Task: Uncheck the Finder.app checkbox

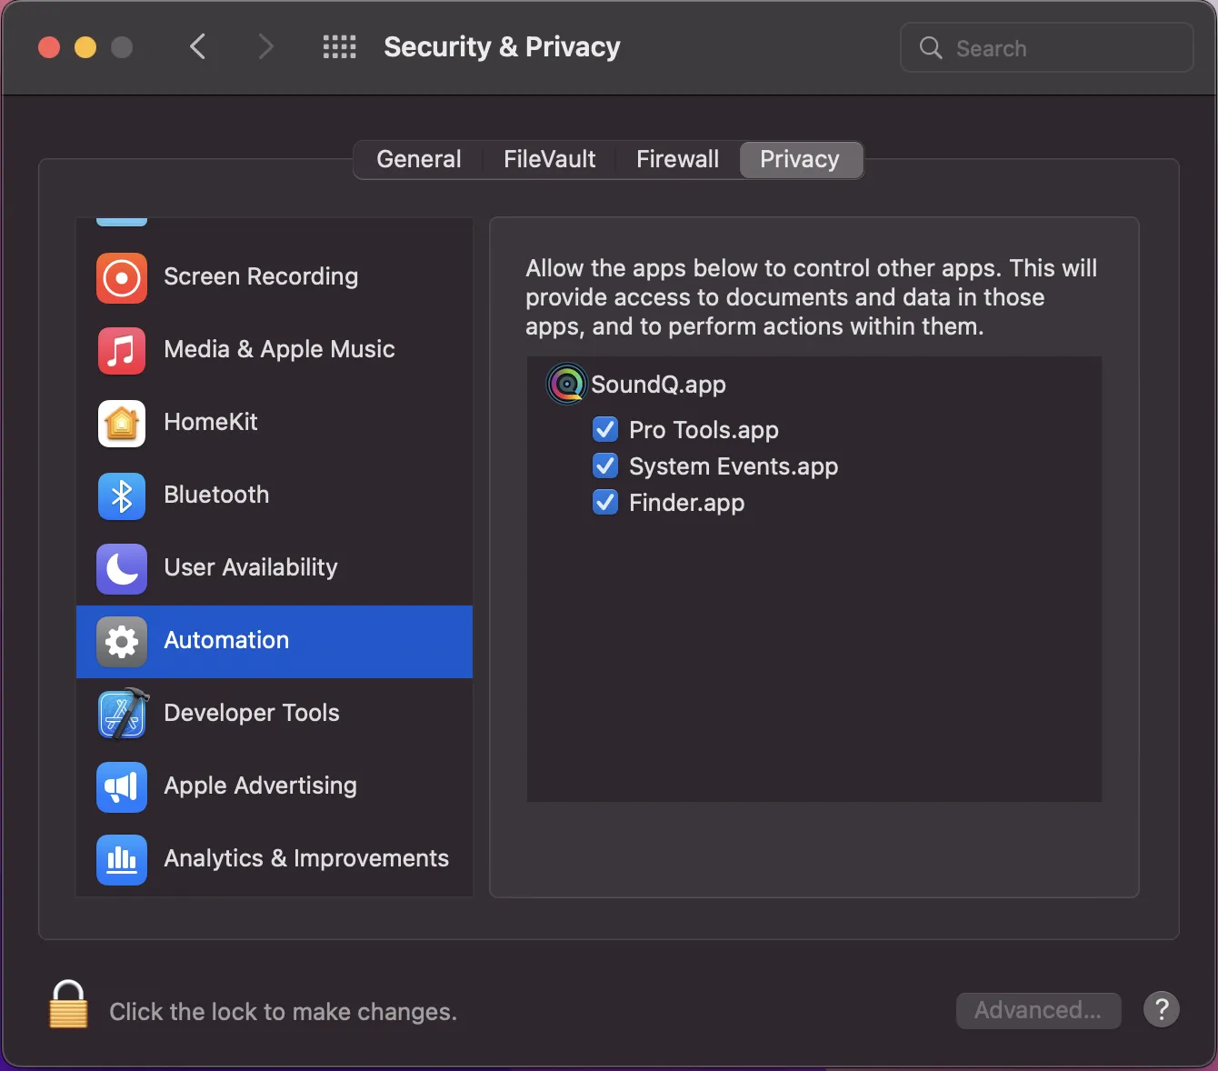Action: 605,502
